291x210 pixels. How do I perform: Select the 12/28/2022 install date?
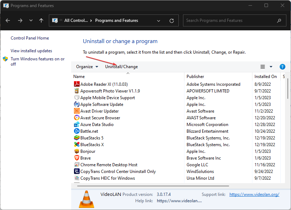point(265,125)
